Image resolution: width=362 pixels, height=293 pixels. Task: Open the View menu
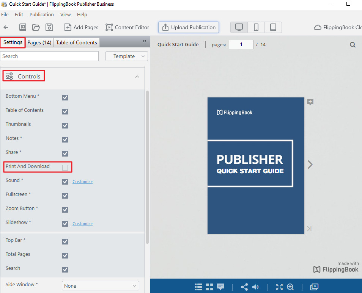pos(66,14)
